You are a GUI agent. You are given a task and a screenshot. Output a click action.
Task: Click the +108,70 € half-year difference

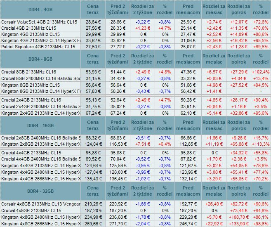[x=239, y=217]
